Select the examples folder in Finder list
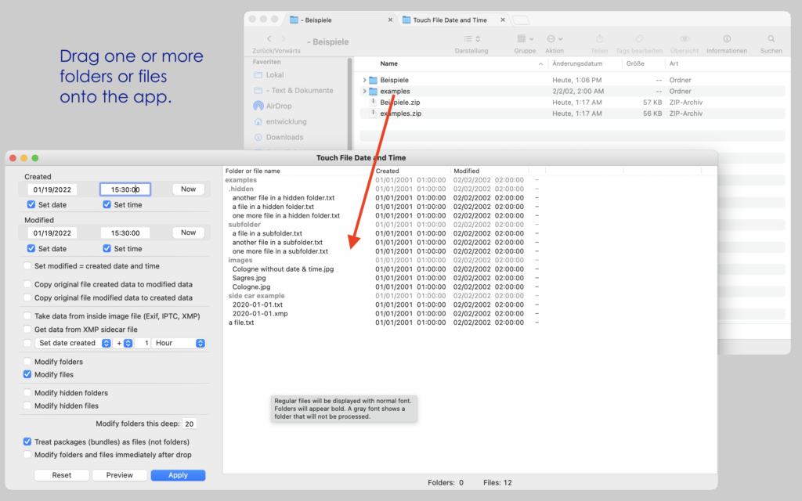The width and height of the screenshot is (802, 501). point(395,92)
